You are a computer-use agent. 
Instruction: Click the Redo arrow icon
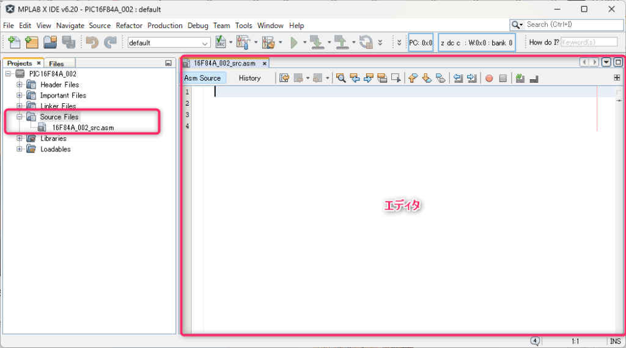point(110,42)
